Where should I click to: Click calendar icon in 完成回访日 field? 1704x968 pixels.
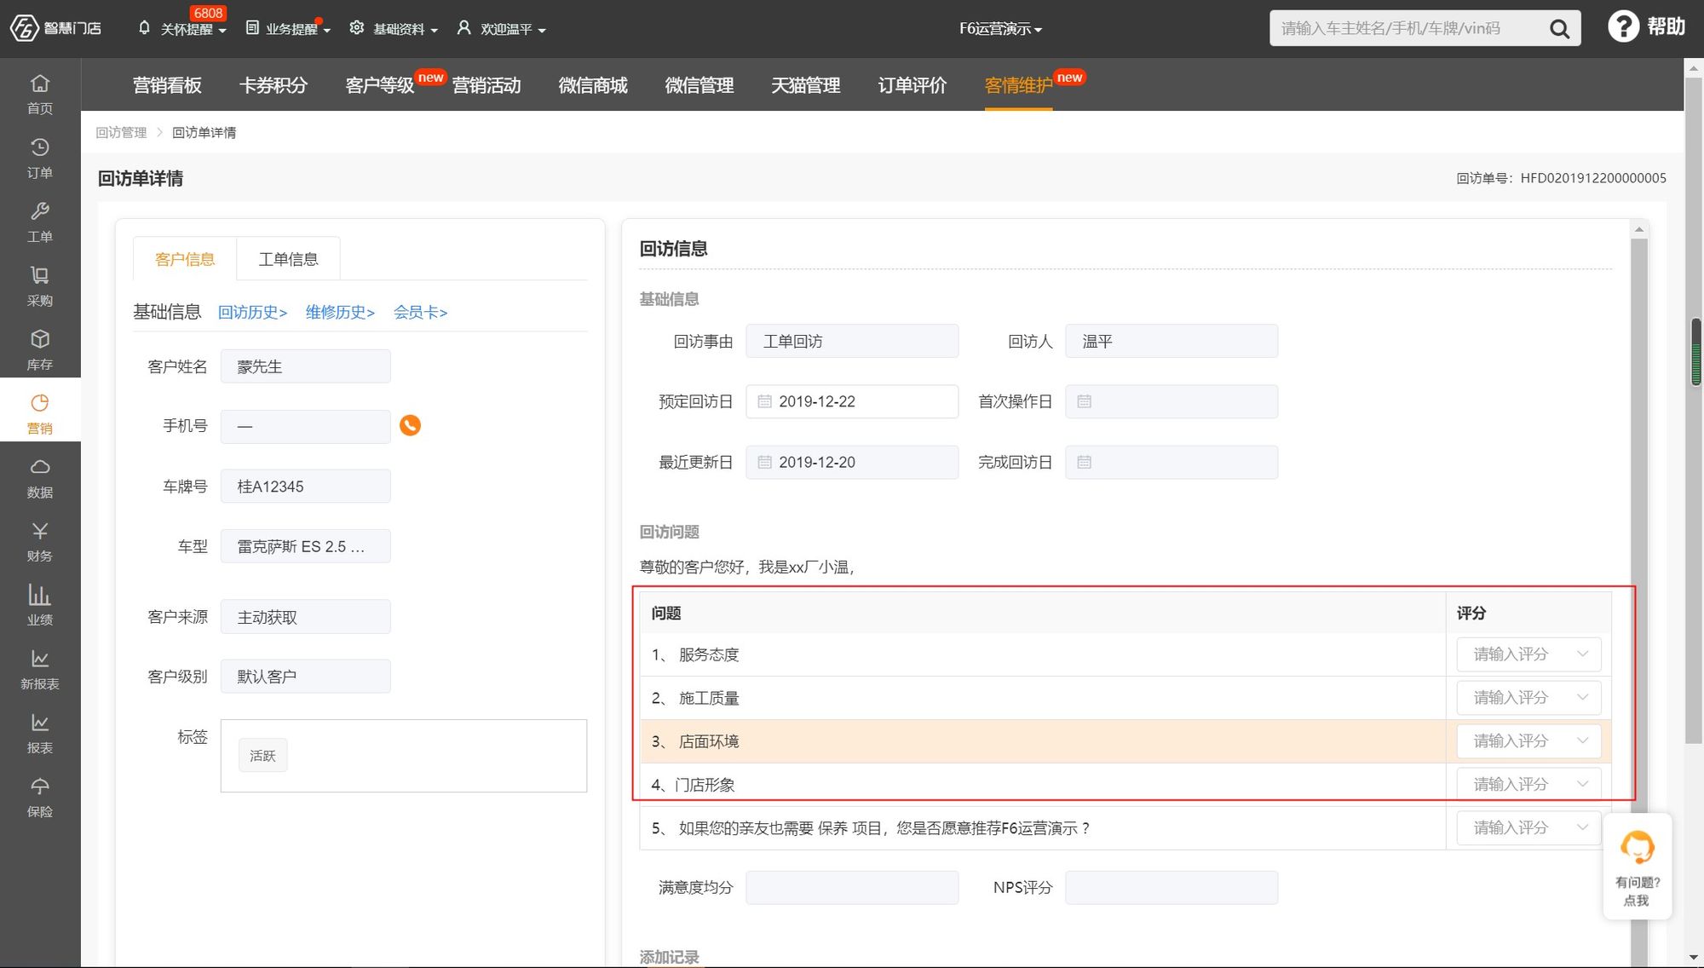[x=1084, y=462]
